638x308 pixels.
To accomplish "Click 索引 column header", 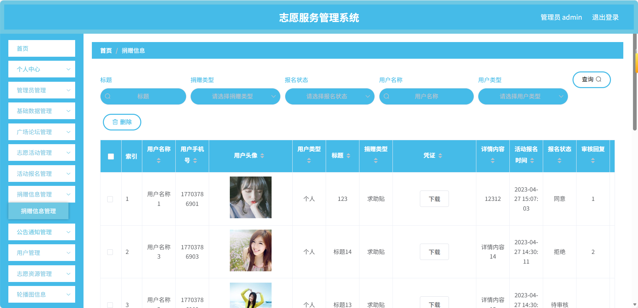I will click(x=131, y=156).
